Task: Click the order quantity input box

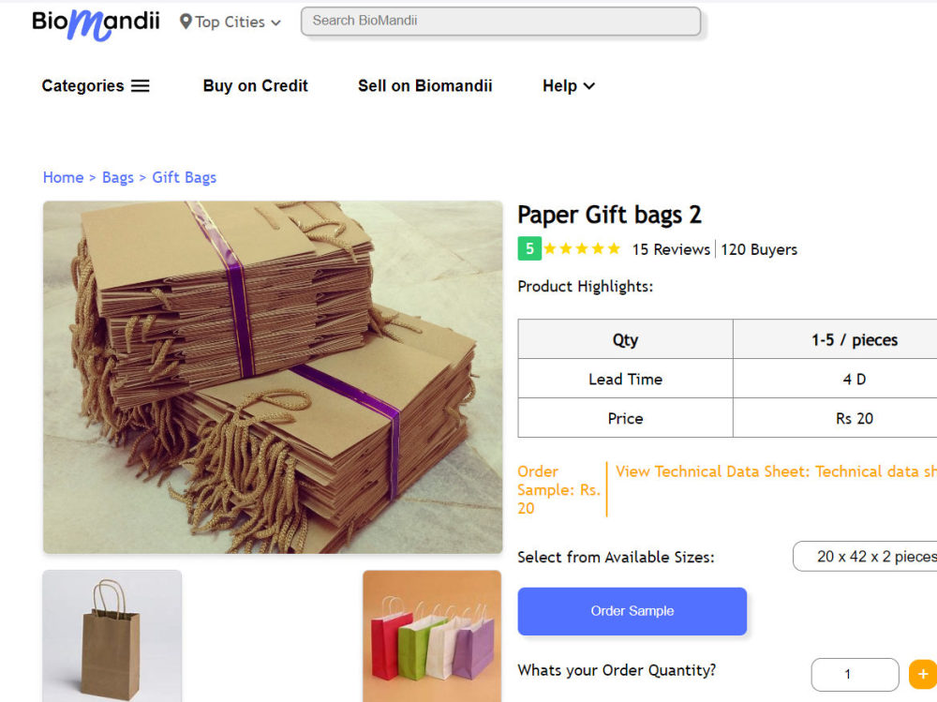Action: (855, 674)
